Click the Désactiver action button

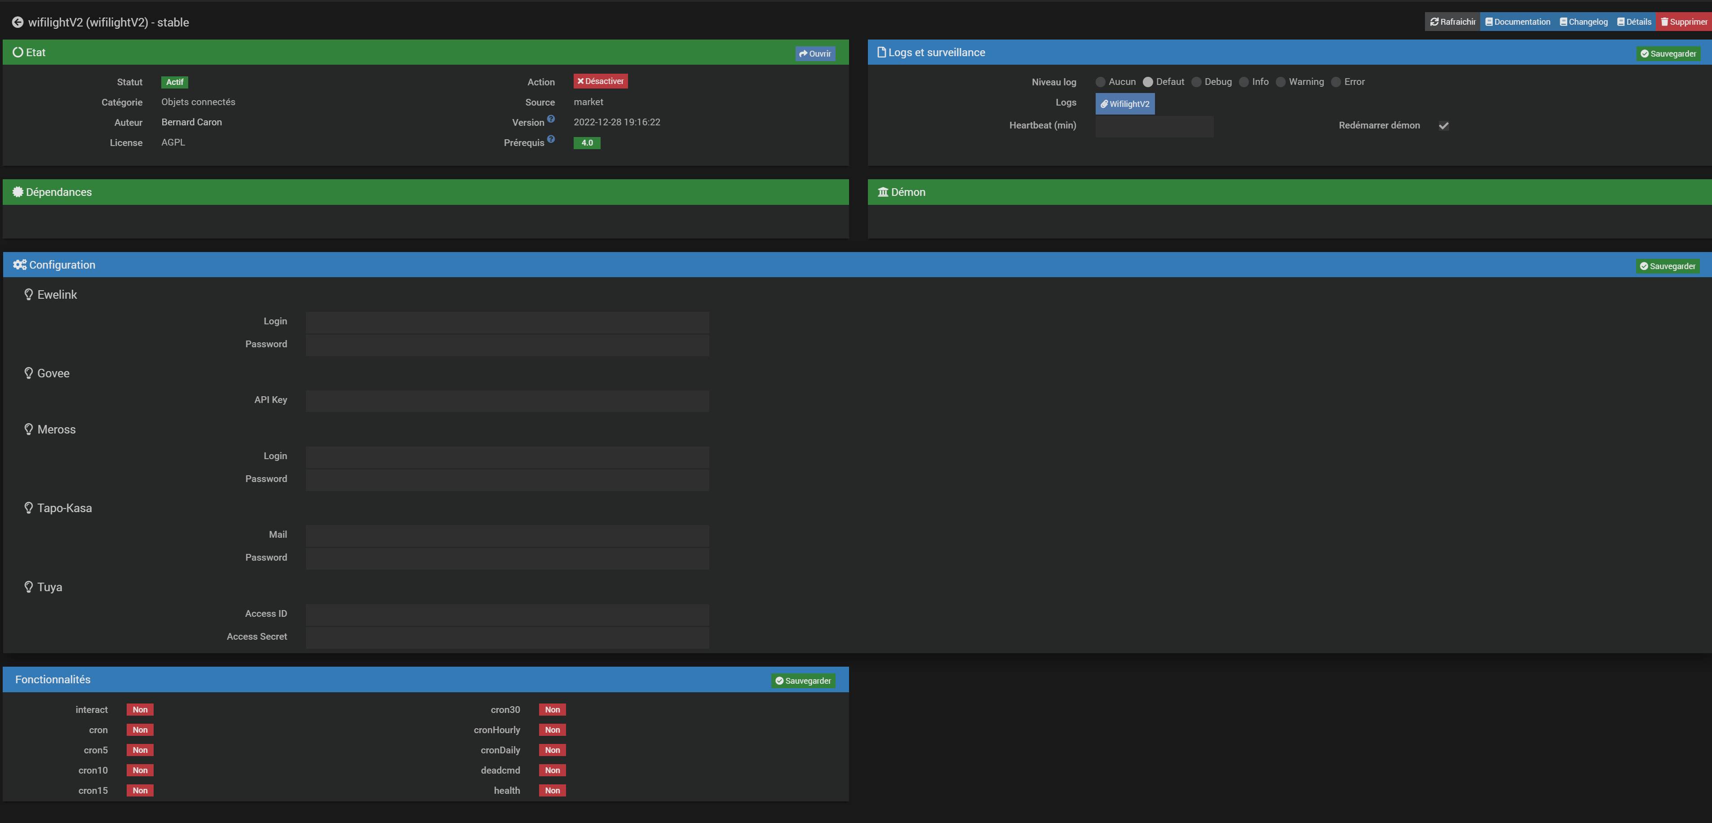(600, 81)
